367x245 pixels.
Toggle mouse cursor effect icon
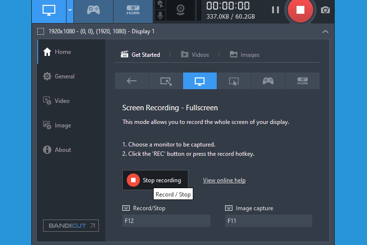(161, 5)
